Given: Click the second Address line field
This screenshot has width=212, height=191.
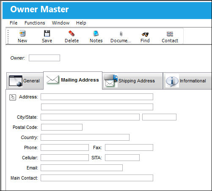Looking at the screenshot, I should click(x=97, y=107).
